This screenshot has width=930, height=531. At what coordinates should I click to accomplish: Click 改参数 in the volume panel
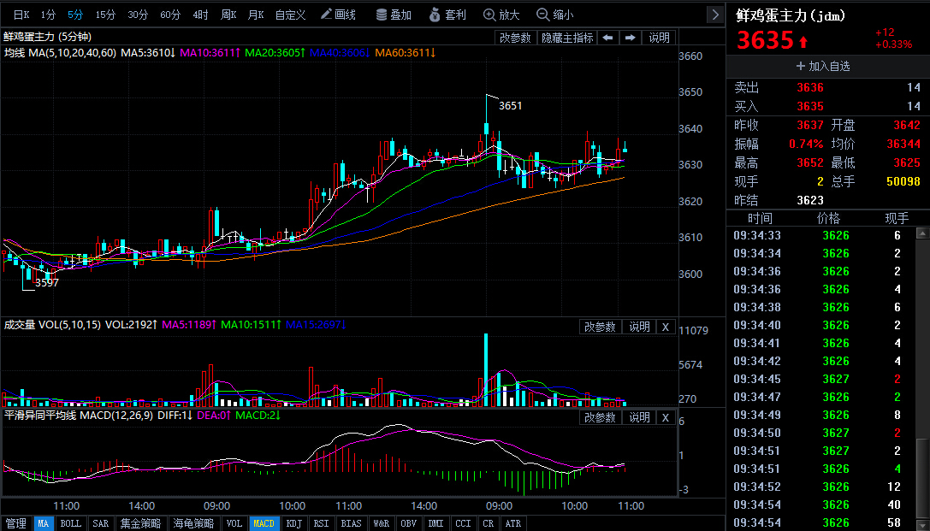tap(600, 327)
